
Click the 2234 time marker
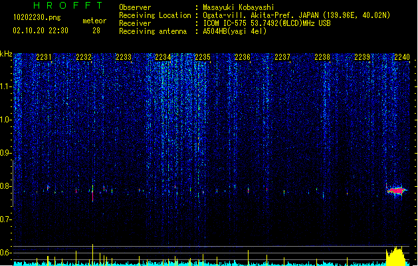(163, 57)
